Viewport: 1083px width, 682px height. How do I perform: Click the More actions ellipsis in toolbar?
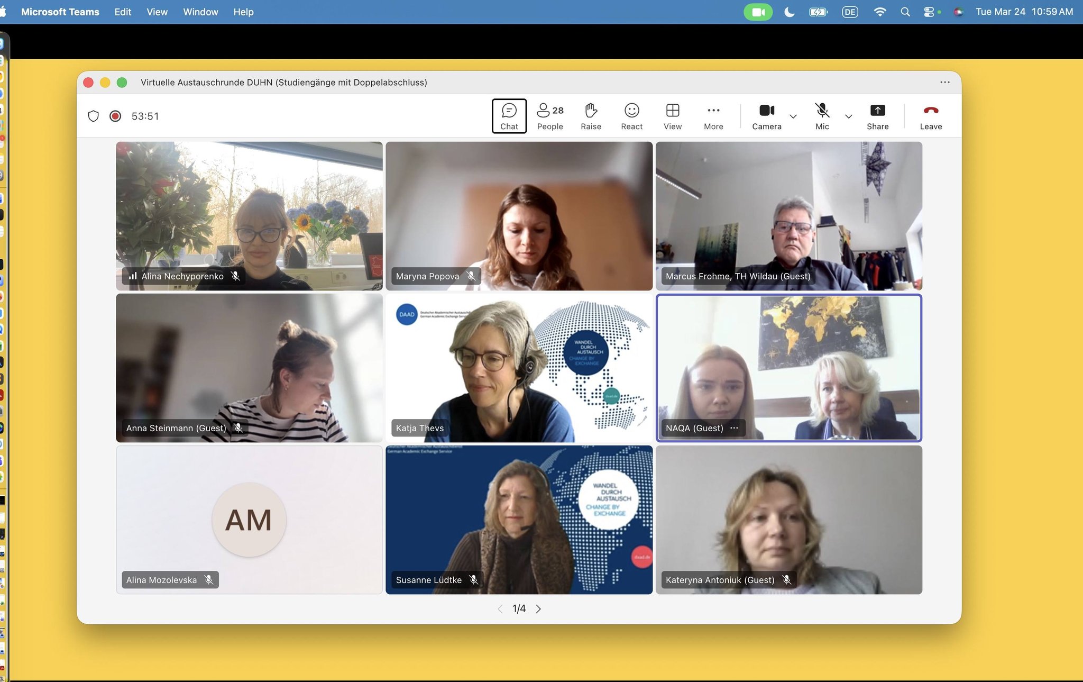tap(713, 116)
